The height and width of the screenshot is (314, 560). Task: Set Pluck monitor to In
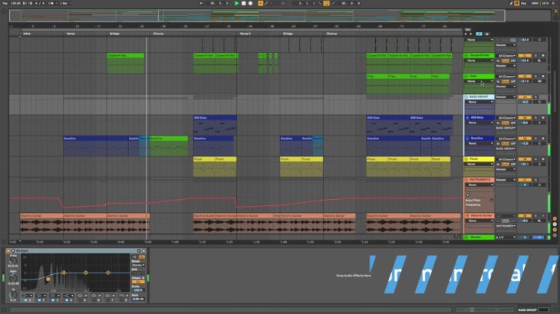pyautogui.click(x=498, y=164)
